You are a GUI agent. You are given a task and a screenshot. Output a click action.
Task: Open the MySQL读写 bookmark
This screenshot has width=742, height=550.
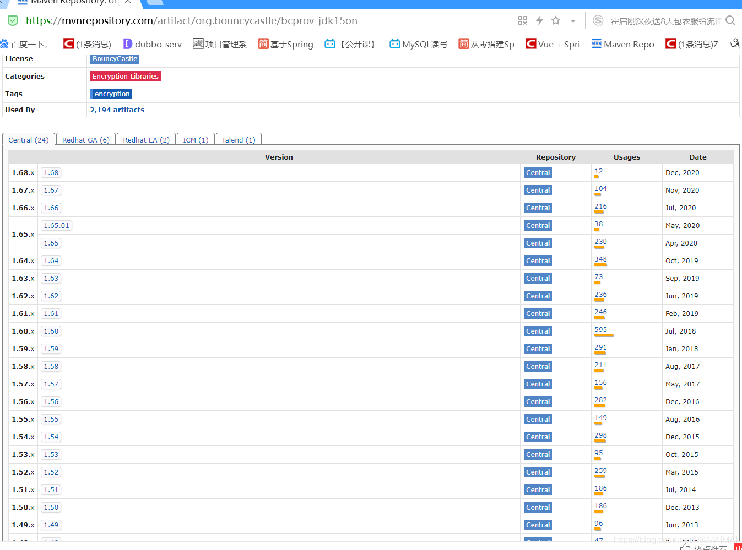[418, 44]
